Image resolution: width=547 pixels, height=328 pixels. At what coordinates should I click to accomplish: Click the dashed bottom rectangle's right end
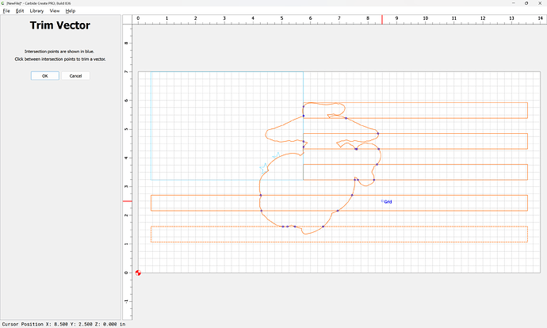tap(527, 234)
